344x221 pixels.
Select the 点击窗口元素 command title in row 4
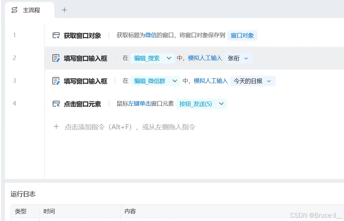click(x=82, y=104)
